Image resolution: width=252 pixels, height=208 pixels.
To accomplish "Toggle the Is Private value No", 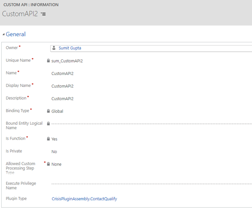I will point(54,151).
